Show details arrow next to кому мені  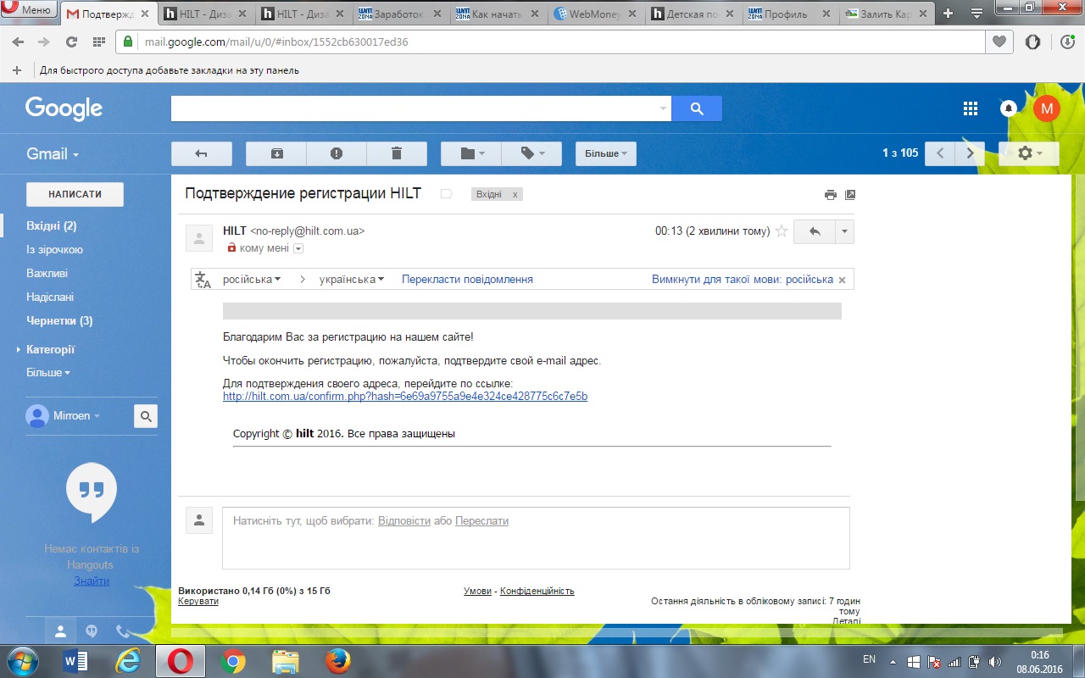pyautogui.click(x=298, y=248)
